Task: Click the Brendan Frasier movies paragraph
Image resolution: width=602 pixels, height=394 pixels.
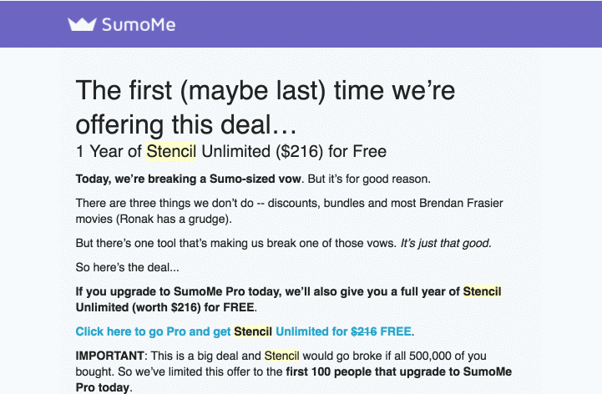Action: (289, 211)
